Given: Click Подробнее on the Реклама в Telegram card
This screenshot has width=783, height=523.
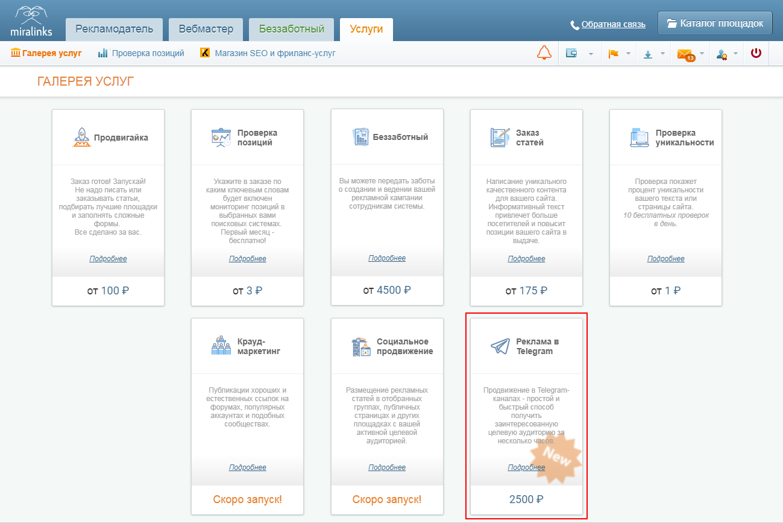Looking at the screenshot, I should (526, 468).
